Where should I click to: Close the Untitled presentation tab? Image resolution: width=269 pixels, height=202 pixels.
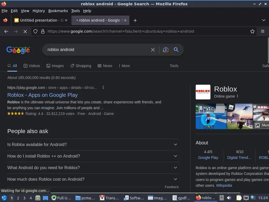(x=66, y=20)
